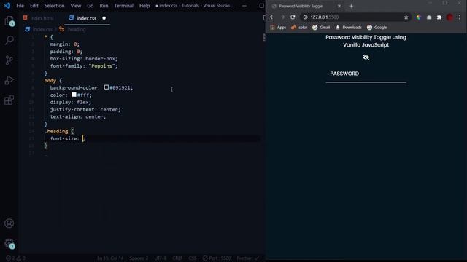The height and width of the screenshot is (262, 467).
Task: Click the Port: 5500 Live Server status item
Action: tap(217, 258)
